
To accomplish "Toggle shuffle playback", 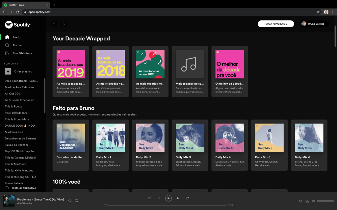I will click(149, 198).
